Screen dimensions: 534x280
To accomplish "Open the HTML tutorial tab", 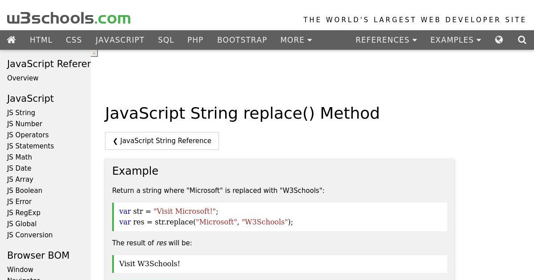I will point(41,40).
